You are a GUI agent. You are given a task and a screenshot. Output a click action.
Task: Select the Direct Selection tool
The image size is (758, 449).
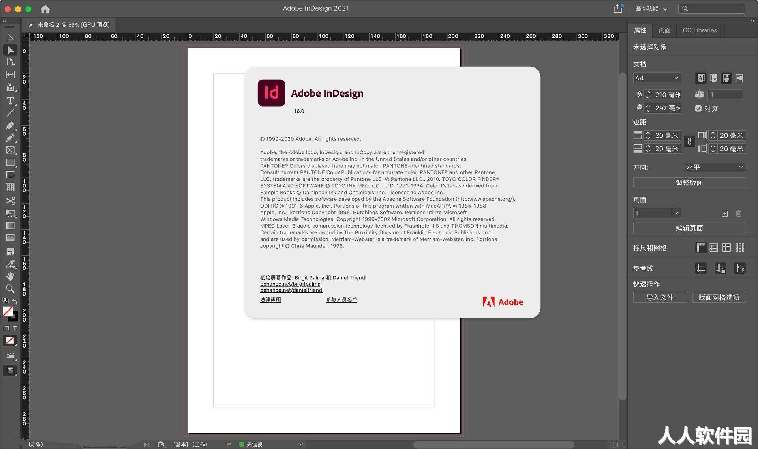(10, 50)
